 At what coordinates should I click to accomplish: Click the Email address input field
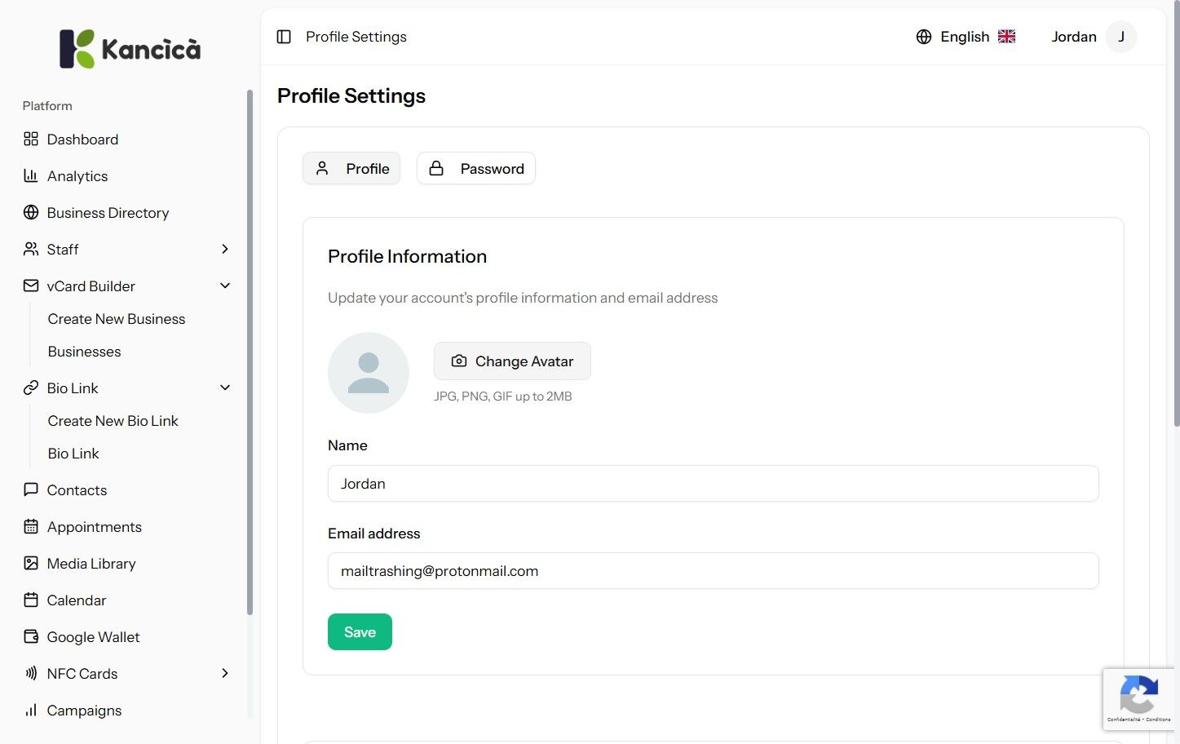[x=713, y=571]
